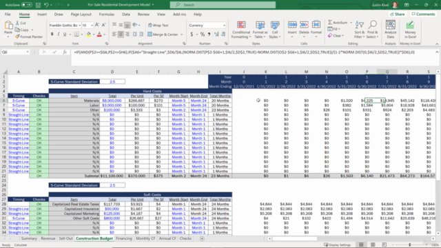The image size is (441, 248).
Task: Toggle Align Right alignment
Action: (x=127, y=34)
